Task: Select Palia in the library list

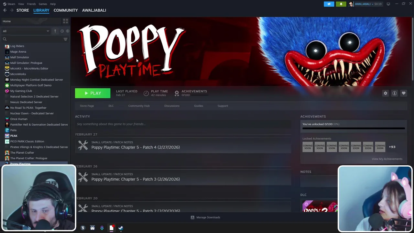Action: [x=13, y=130]
